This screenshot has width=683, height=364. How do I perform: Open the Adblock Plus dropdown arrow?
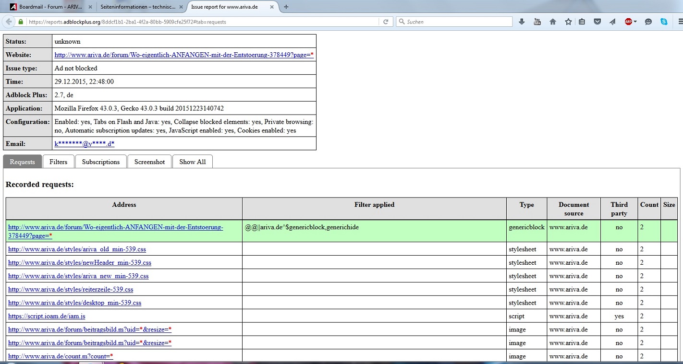[x=635, y=22]
